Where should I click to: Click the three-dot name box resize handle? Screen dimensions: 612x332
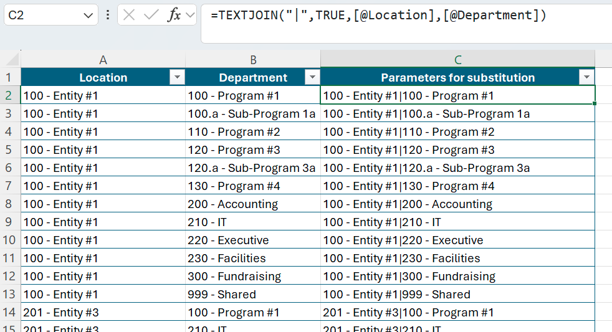[108, 15]
